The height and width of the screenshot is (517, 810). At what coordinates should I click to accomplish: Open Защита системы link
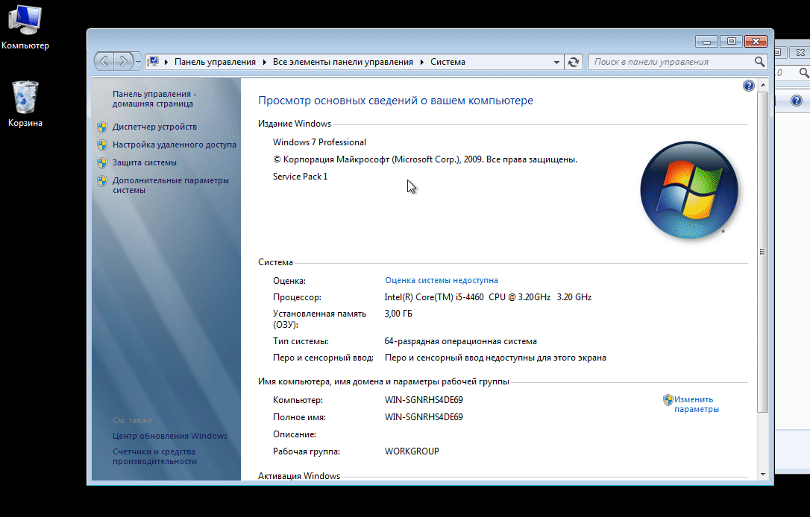tap(145, 162)
